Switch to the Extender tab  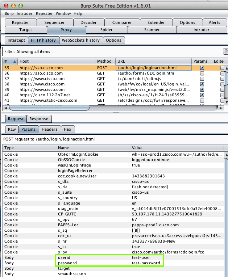pos(156,22)
